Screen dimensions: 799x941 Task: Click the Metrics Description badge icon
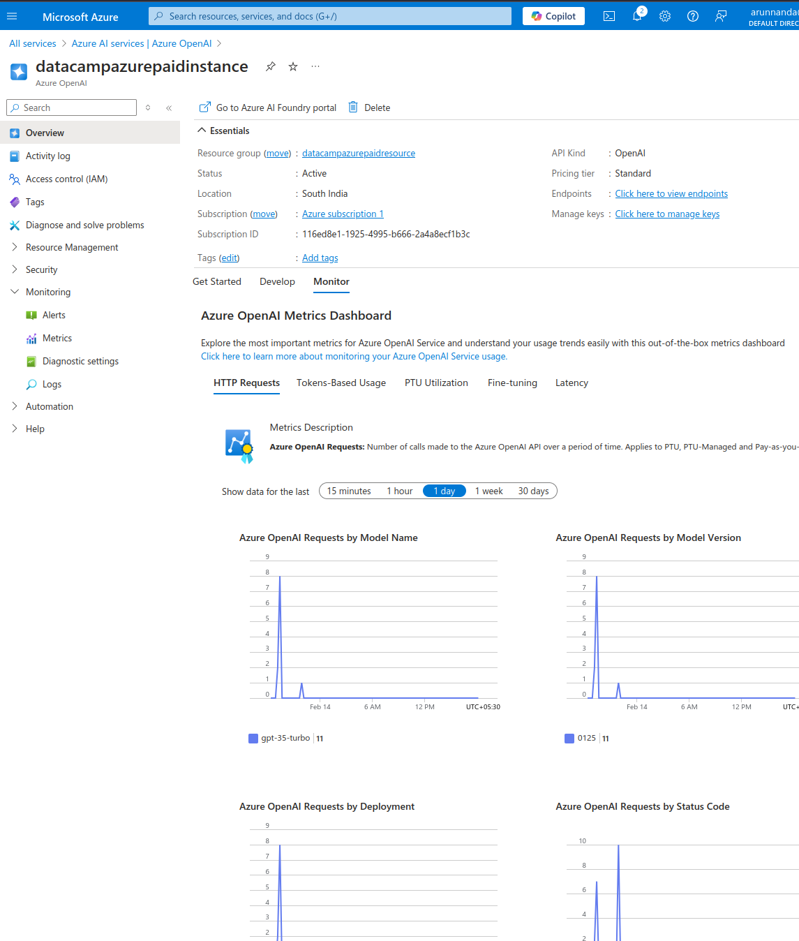coord(239,446)
